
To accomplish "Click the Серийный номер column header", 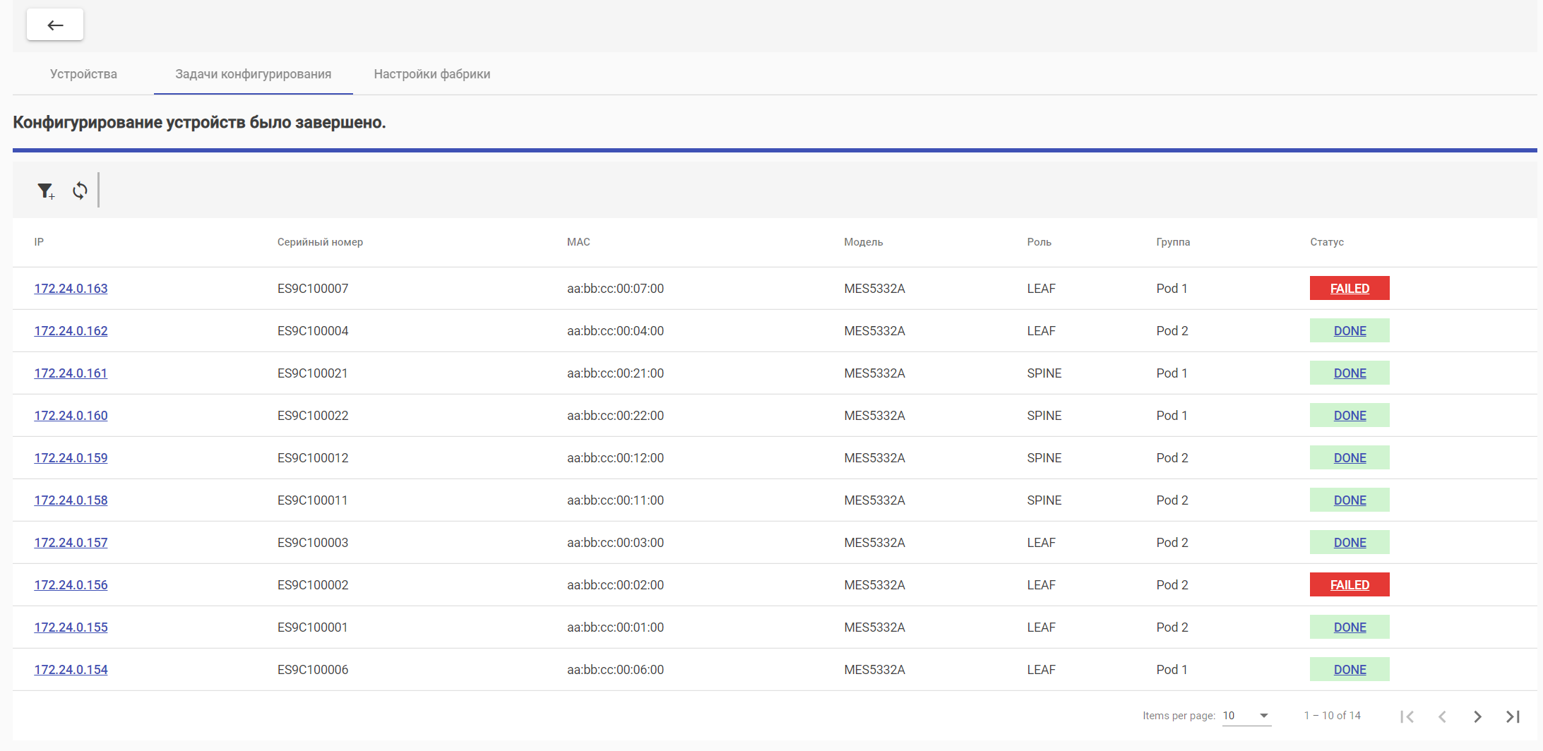I will point(320,242).
